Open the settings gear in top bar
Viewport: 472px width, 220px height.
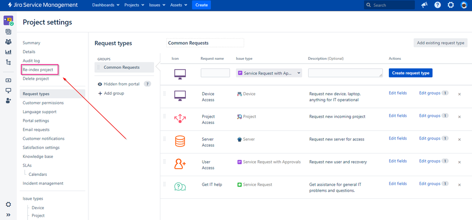[x=451, y=5]
